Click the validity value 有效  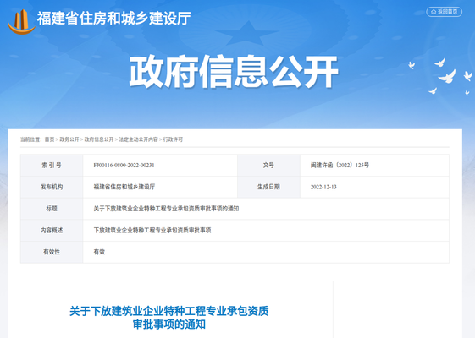(x=99, y=252)
